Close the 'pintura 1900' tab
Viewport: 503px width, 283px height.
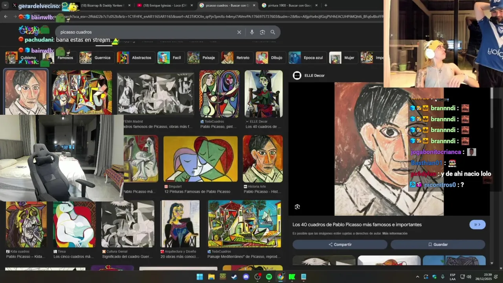[316, 6]
